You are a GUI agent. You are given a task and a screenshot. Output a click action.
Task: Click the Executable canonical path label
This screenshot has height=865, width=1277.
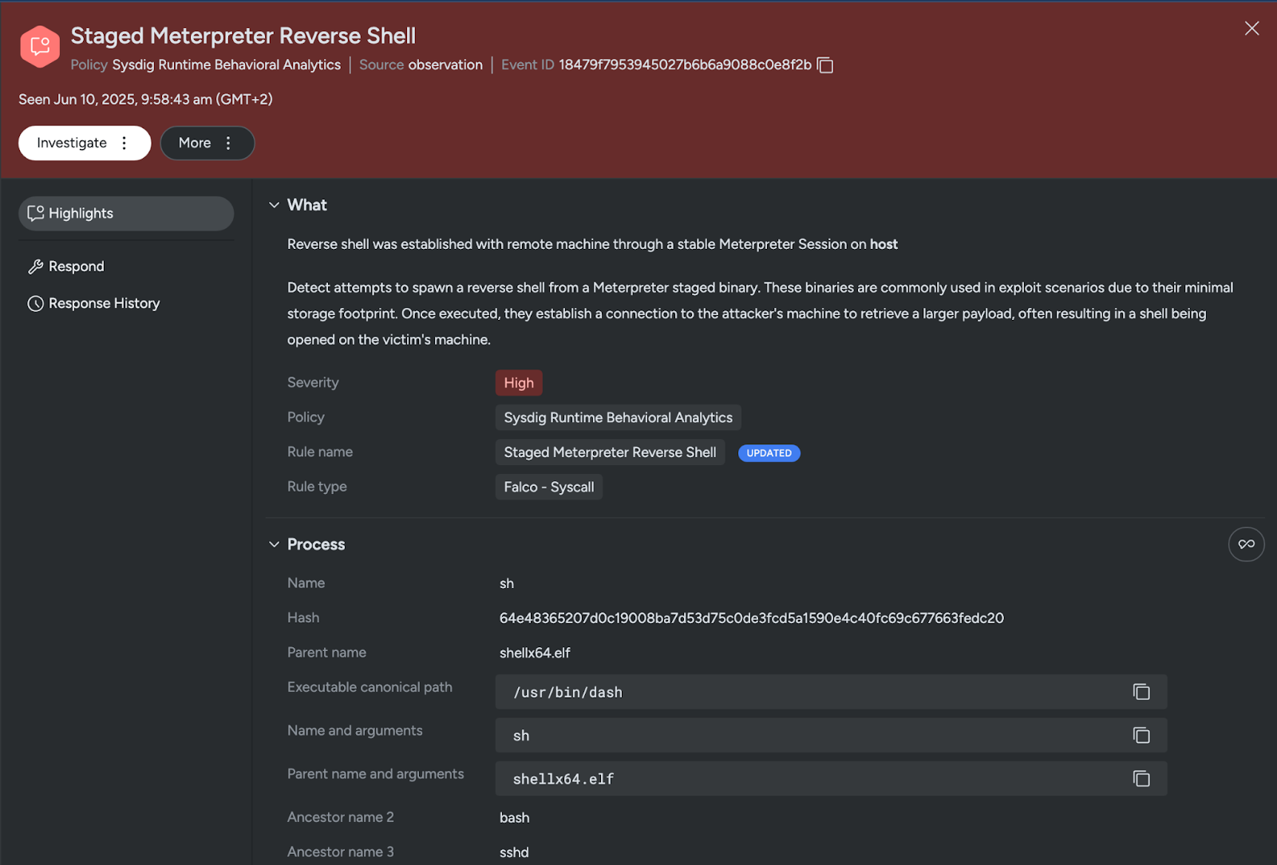370,687
